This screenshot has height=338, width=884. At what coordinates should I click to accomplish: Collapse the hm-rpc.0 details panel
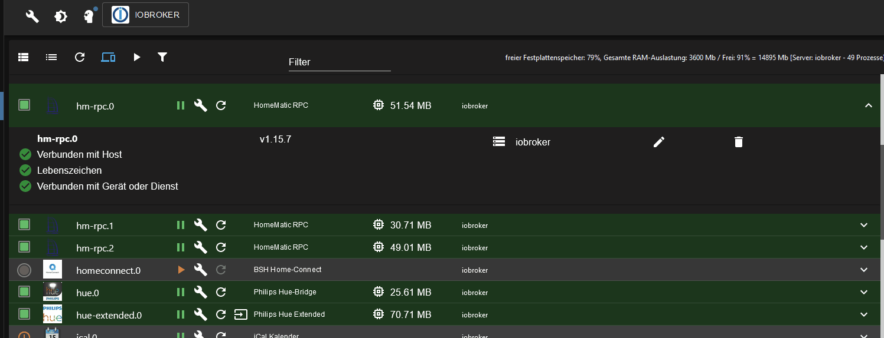click(868, 105)
